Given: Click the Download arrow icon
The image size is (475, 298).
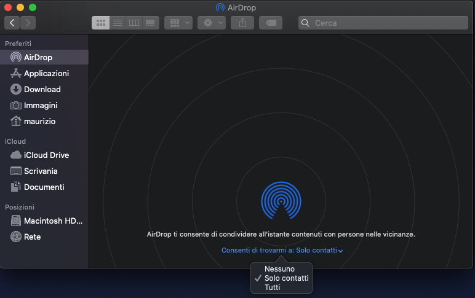Looking at the screenshot, I should 16,89.
